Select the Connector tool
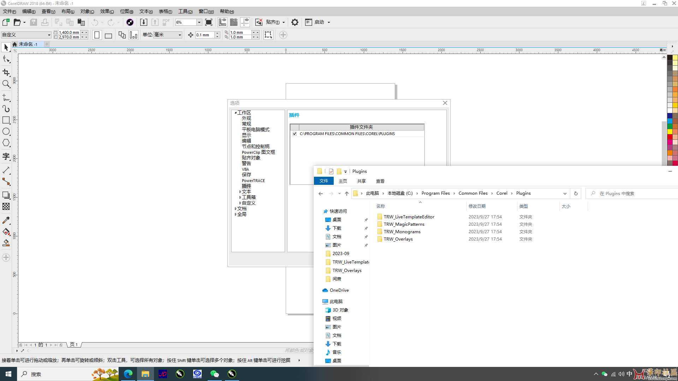The image size is (678, 381). point(6,182)
